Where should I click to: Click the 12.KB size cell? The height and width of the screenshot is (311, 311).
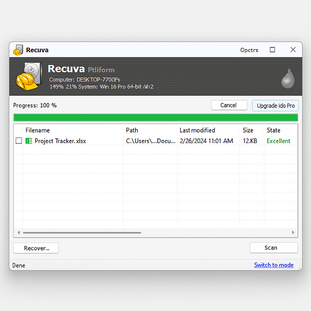pos(250,141)
